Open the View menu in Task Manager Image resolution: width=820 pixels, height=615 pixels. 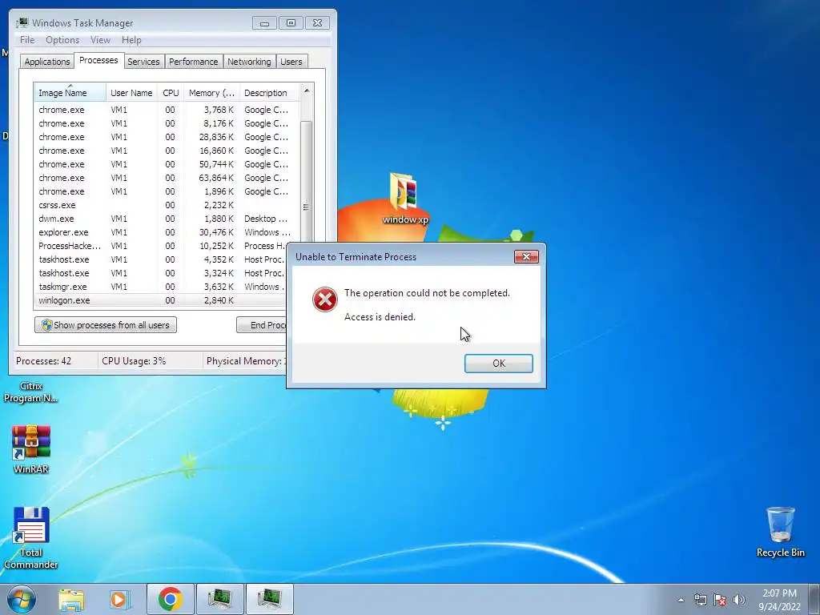100,40
